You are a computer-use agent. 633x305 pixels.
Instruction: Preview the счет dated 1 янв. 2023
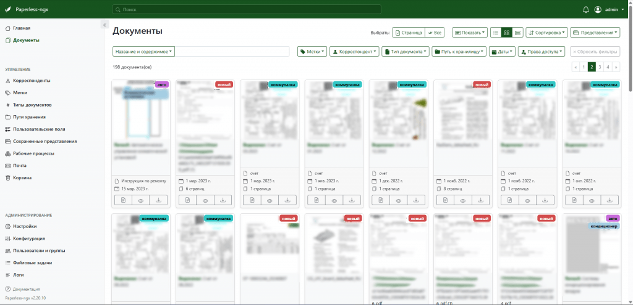pos(334,200)
